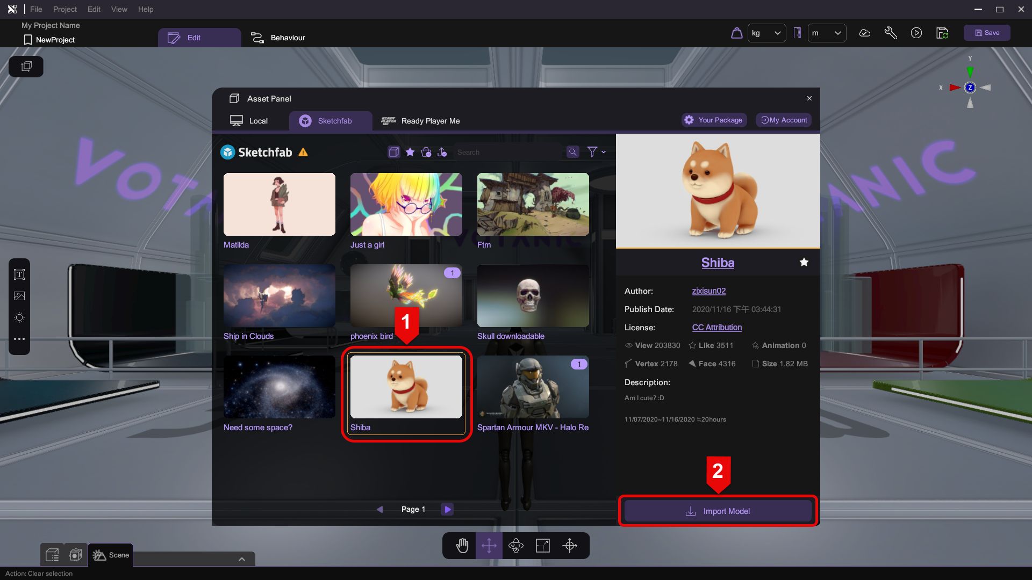Expand the bottom panel chevron
Screen dimensions: 1032x580
tap(241, 559)
